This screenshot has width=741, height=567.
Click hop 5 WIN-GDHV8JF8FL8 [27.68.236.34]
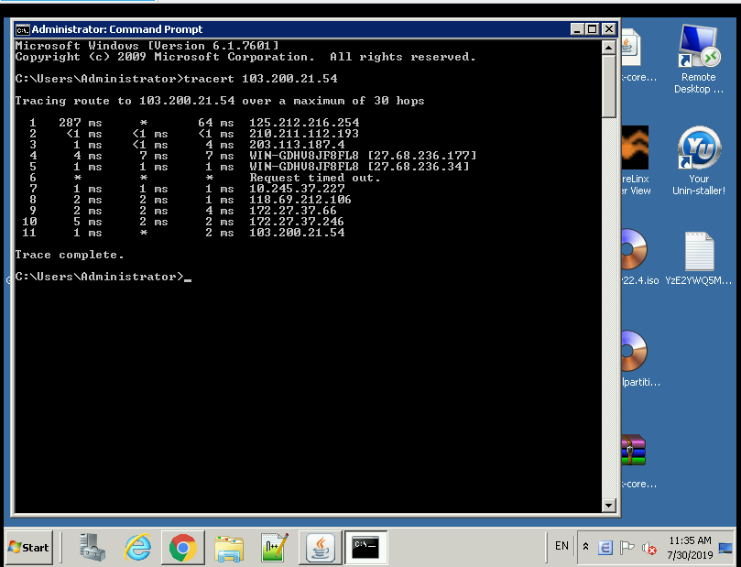pyautogui.click(x=359, y=167)
